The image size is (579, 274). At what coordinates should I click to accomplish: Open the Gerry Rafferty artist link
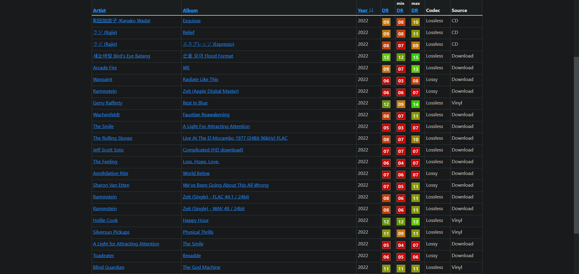point(108,103)
